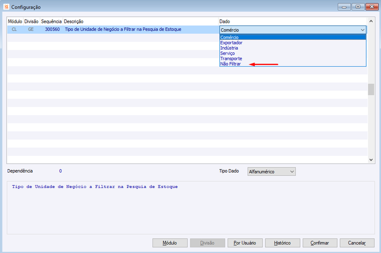This screenshot has width=381, height=253.
Task: Click the Divisão column header
Action: pyautogui.click(x=31, y=21)
